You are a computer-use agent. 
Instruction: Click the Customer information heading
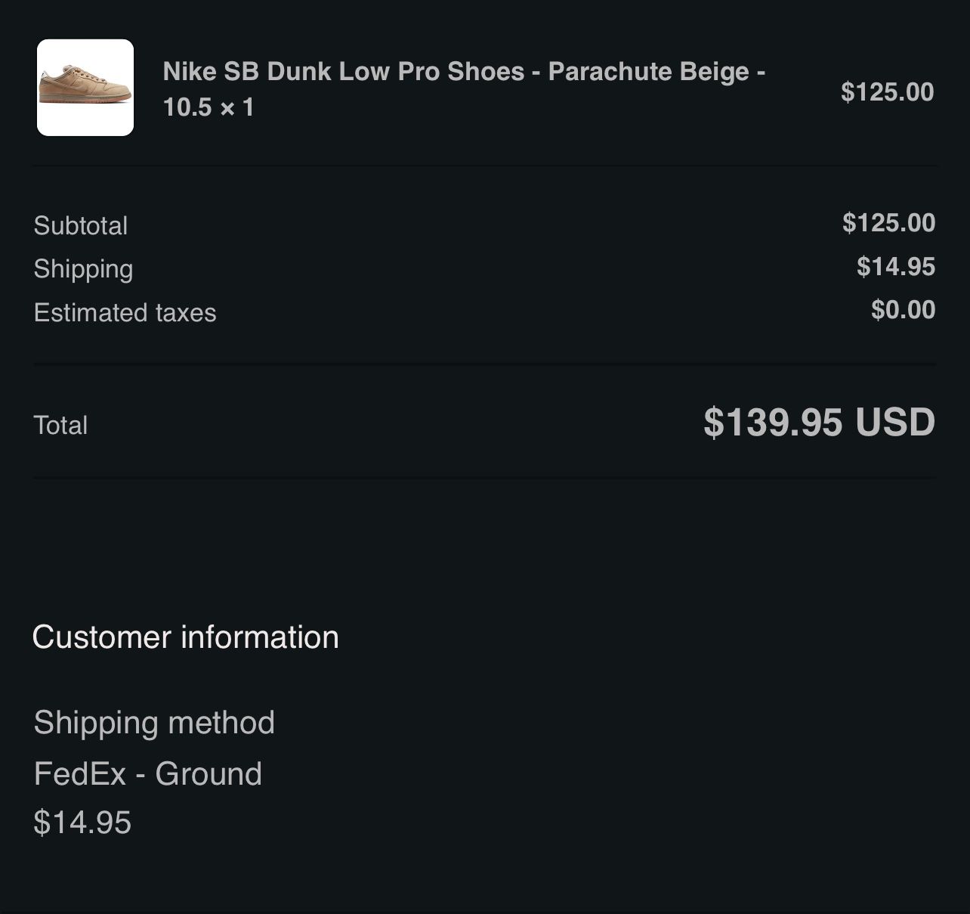pyautogui.click(x=185, y=637)
